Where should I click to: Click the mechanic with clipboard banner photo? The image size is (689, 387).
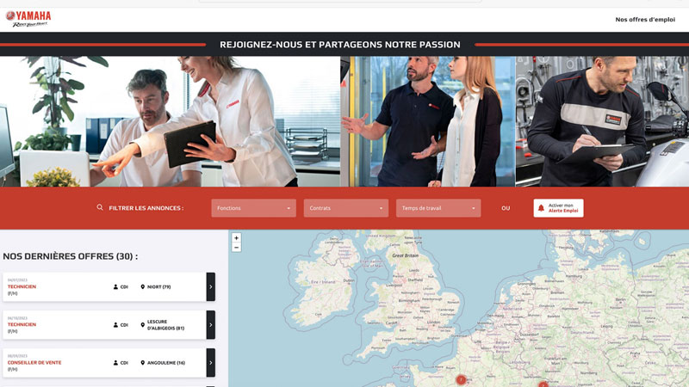click(x=601, y=121)
